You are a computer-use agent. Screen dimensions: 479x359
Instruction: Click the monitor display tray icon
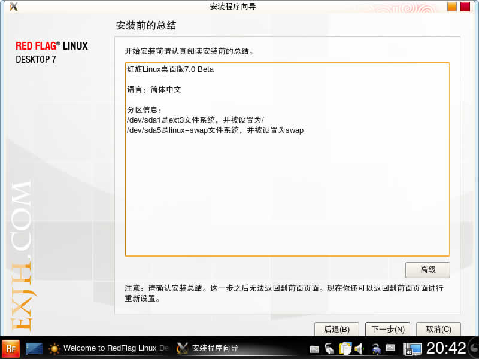point(412,349)
